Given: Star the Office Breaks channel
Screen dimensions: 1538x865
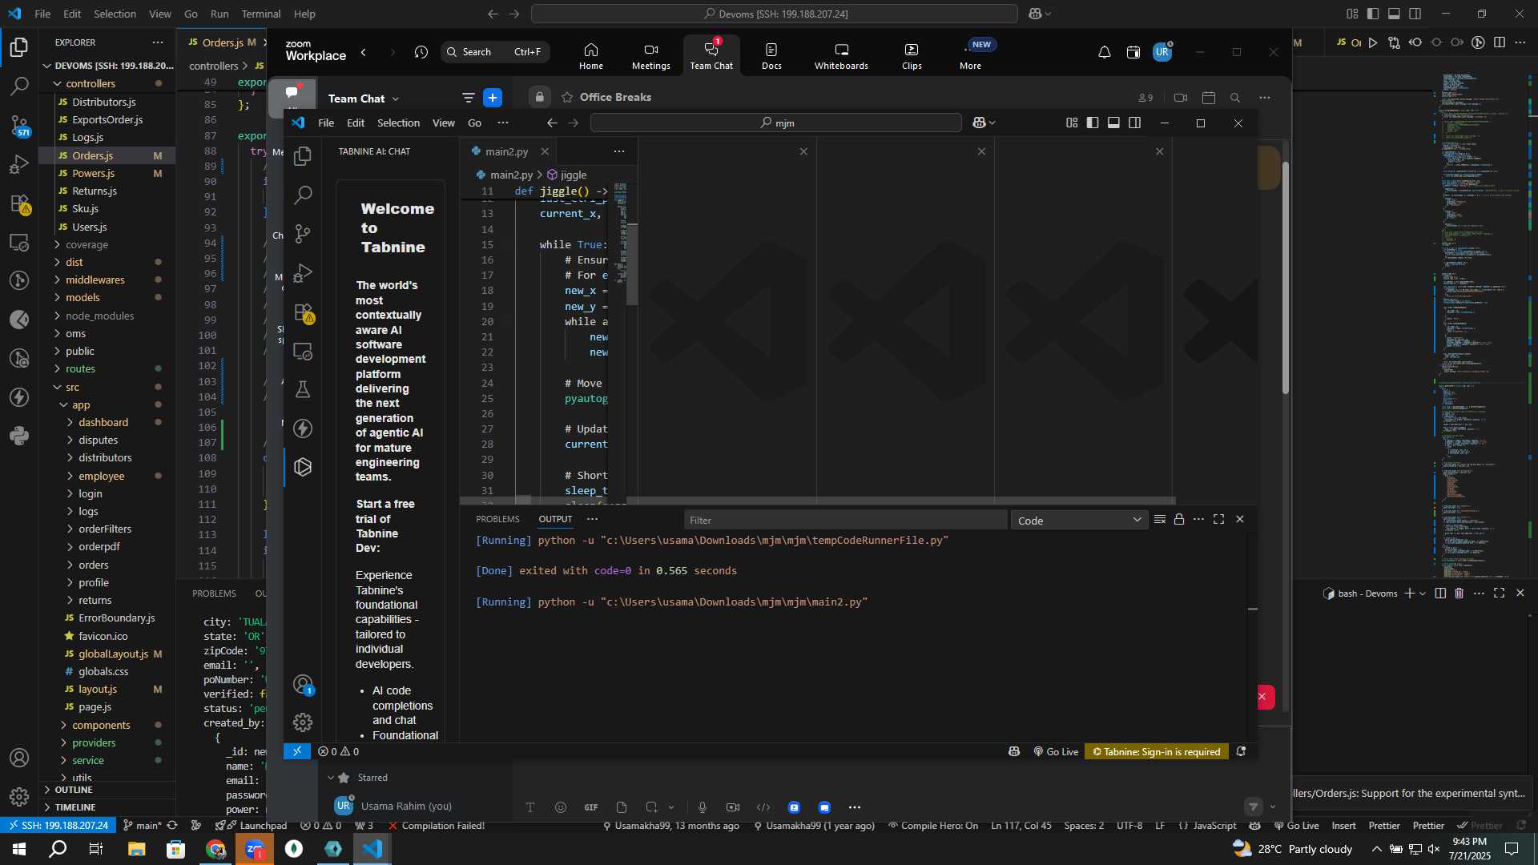Looking at the screenshot, I should click(x=567, y=98).
